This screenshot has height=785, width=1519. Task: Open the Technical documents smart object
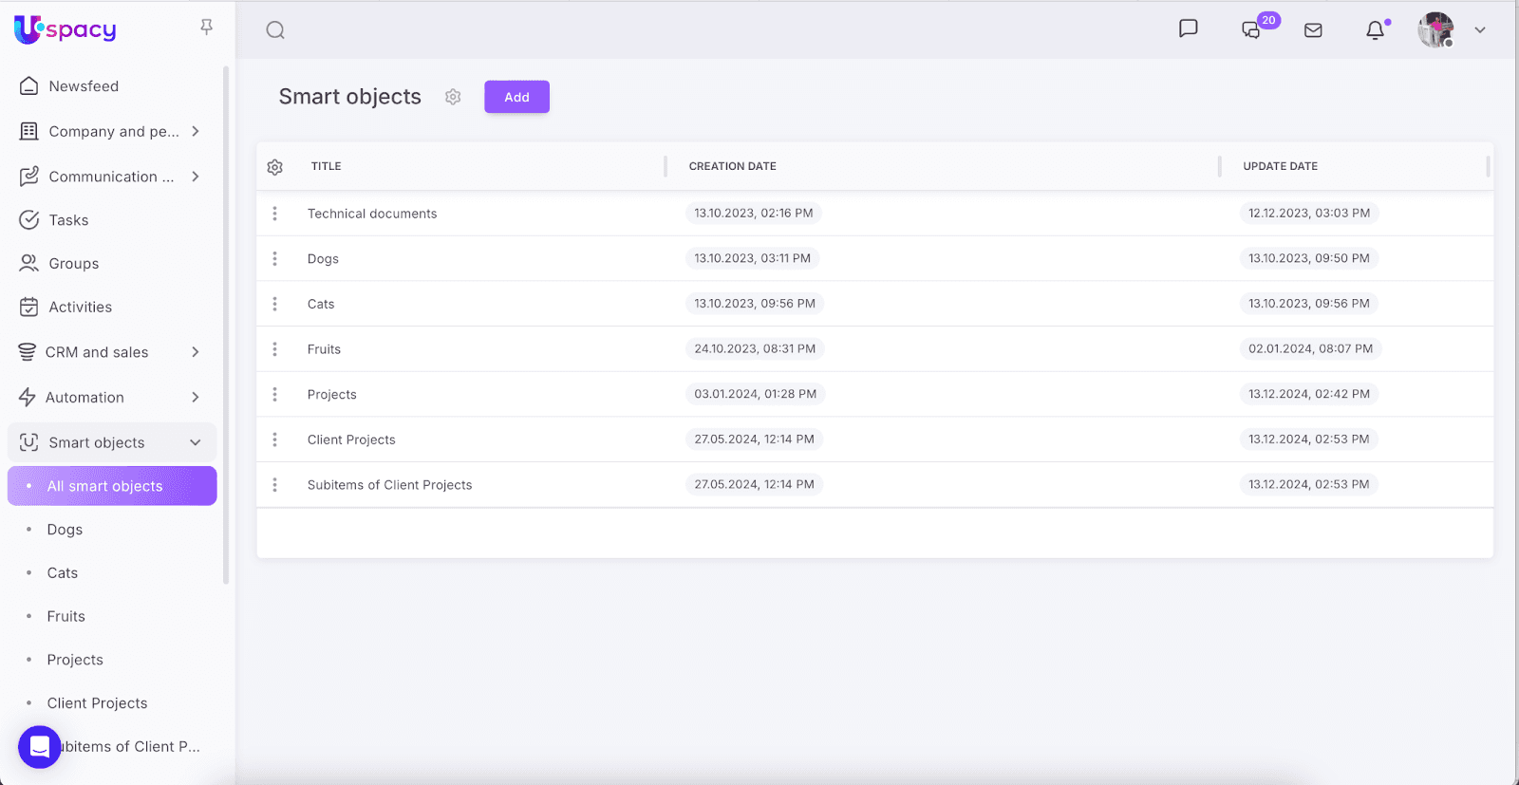pos(372,214)
